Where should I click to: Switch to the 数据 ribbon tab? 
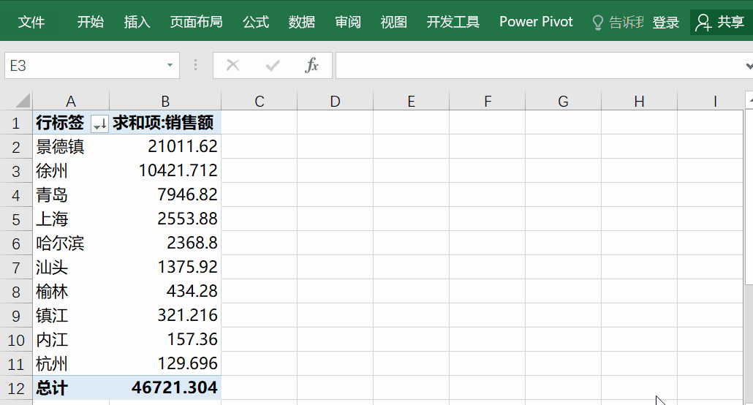pos(302,22)
